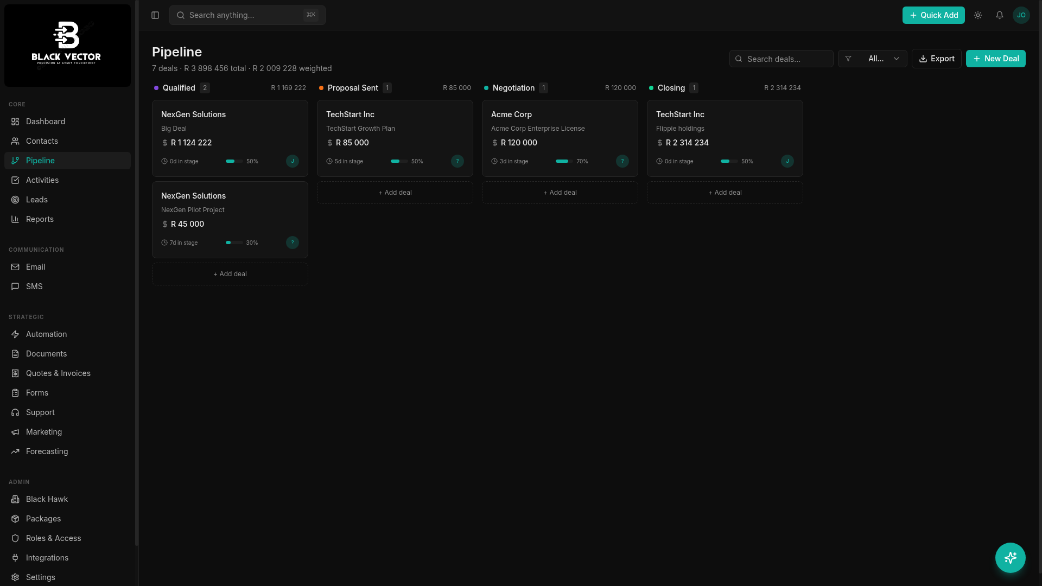1042x586 pixels.
Task: Open the Flipple holdings deal card
Action: [x=725, y=138]
